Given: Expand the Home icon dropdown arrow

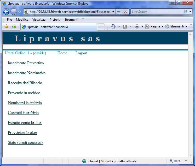Looking at the screenshot, I should click(119, 26).
